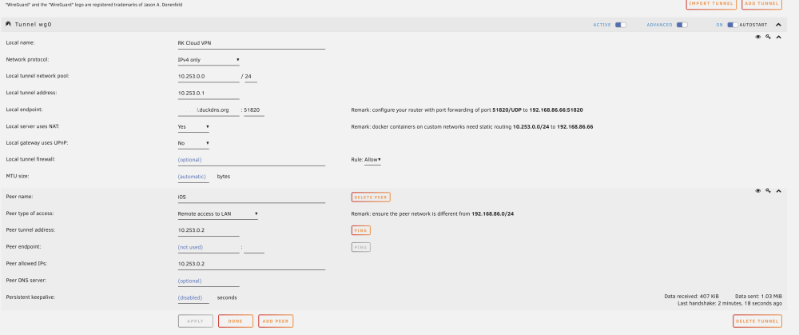Click Data sent: 1.03 MiB text
Image resolution: width=799 pixels, height=335 pixels.
tap(758, 297)
